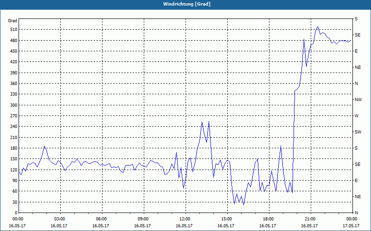371x231 pixels.
Task: Click the 510 value on the Grad axis
Action: click(x=14, y=30)
